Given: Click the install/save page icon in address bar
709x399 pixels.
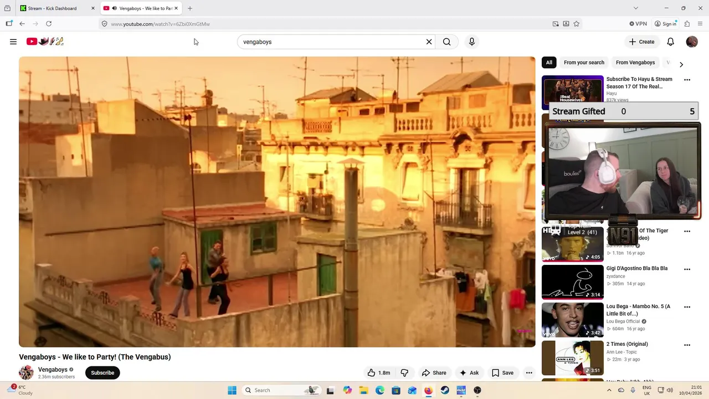Looking at the screenshot, I should (x=566, y=24).
